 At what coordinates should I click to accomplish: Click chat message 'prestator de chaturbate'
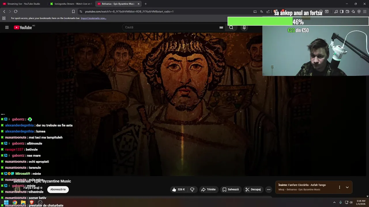pyautogui.click(x=46, y=205)
